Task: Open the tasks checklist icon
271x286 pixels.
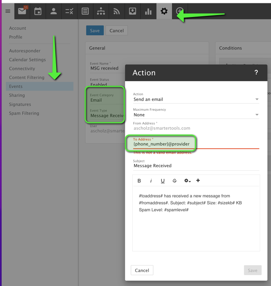Action: (x=69, y=11)
